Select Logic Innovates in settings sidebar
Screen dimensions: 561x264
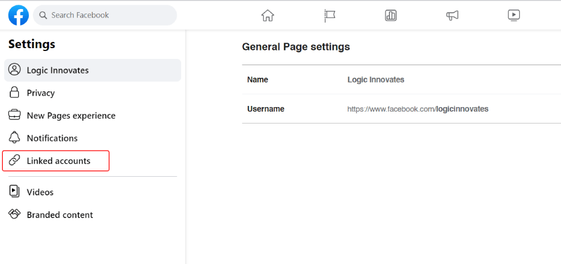[x=93, y=70]
